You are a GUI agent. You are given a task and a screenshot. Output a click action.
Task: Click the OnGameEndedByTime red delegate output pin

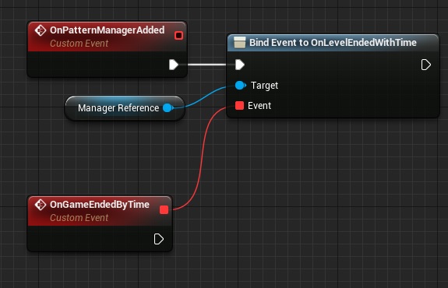pos(164,210)
